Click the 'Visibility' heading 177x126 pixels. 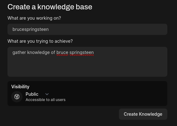click(x=20, y=87)
